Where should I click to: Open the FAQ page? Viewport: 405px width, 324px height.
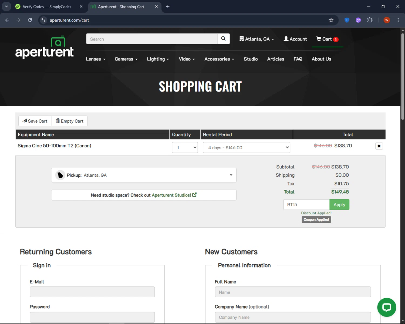tap(298, 59)
